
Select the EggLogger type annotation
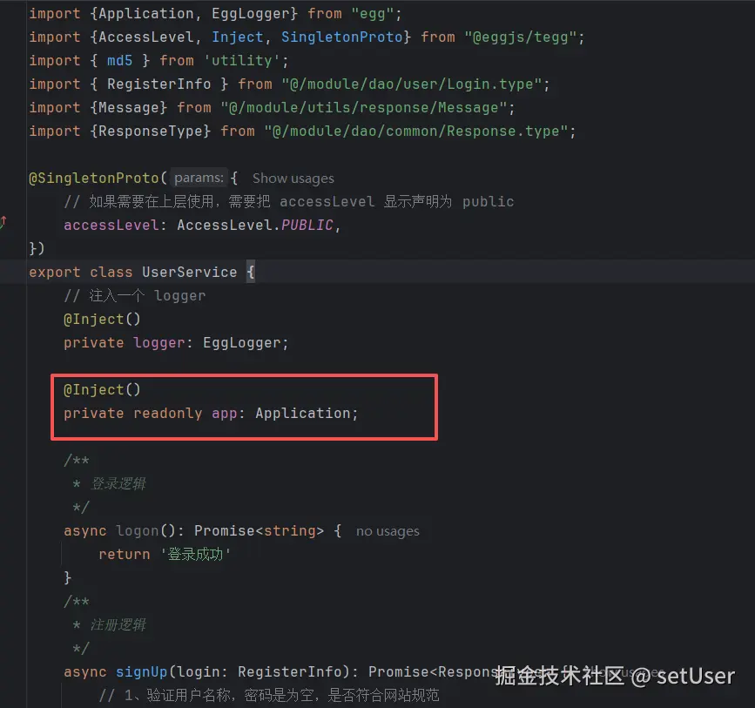[241, 342]
